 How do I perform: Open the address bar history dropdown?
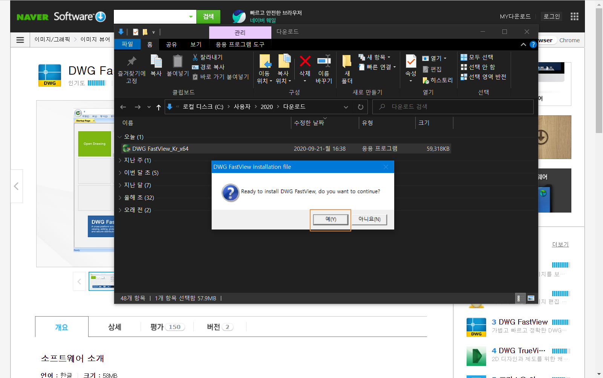coord(346,107)
